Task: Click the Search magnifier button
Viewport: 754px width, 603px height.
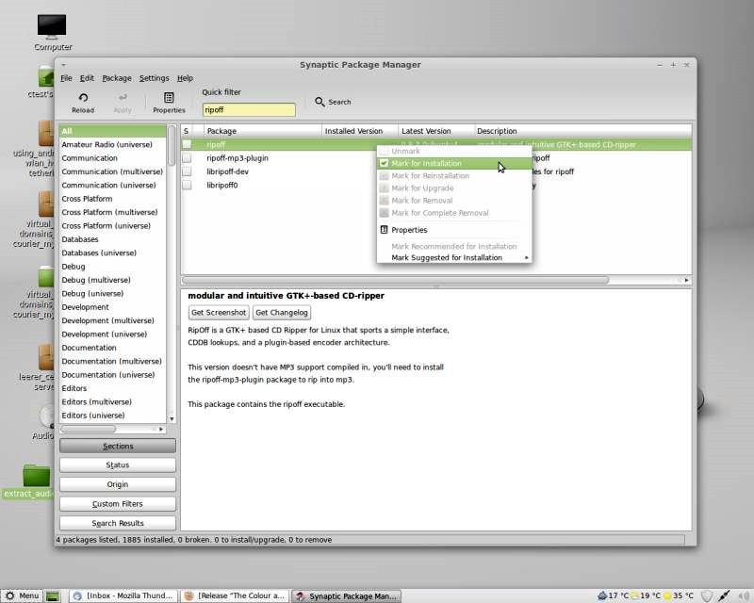Action: coord(333,102)
